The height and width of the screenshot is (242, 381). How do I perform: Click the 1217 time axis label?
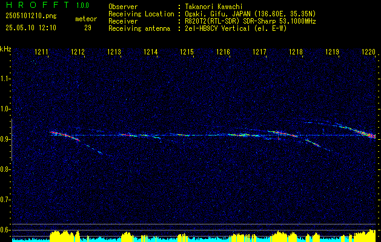pos(259,51)
